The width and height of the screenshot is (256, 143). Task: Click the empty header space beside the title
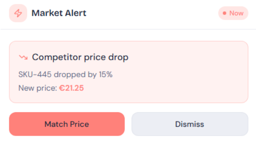click(151, 13)
